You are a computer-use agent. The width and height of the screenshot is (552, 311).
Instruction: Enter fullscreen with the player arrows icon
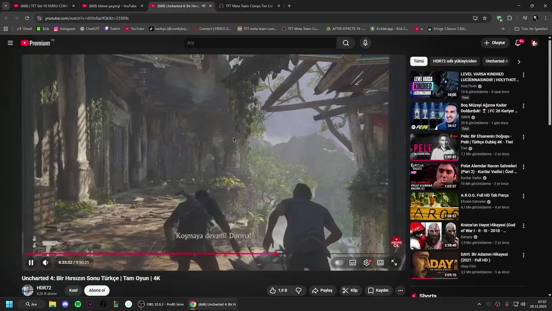tap(394, 263)
